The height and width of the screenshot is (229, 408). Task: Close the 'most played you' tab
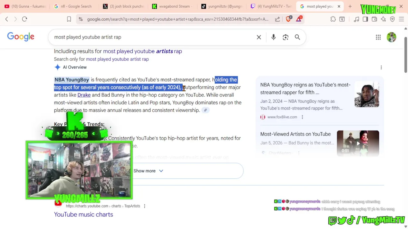click(x=339, y=6)
